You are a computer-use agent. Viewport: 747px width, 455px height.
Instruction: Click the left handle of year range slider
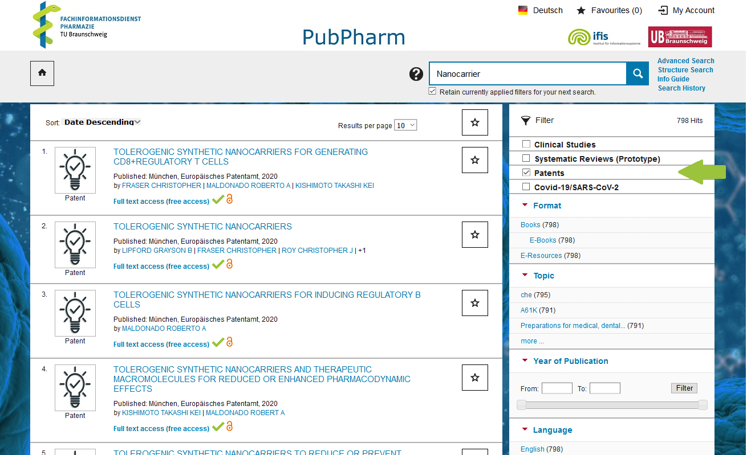click(521, 405)
